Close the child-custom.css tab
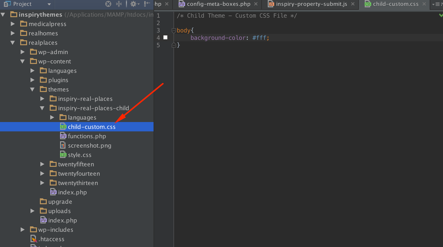 (424, 4)
